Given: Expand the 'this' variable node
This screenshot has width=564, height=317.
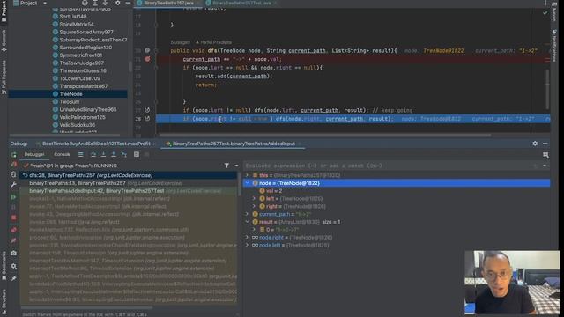Looking at the screenshot, I should tap(247, 175).
